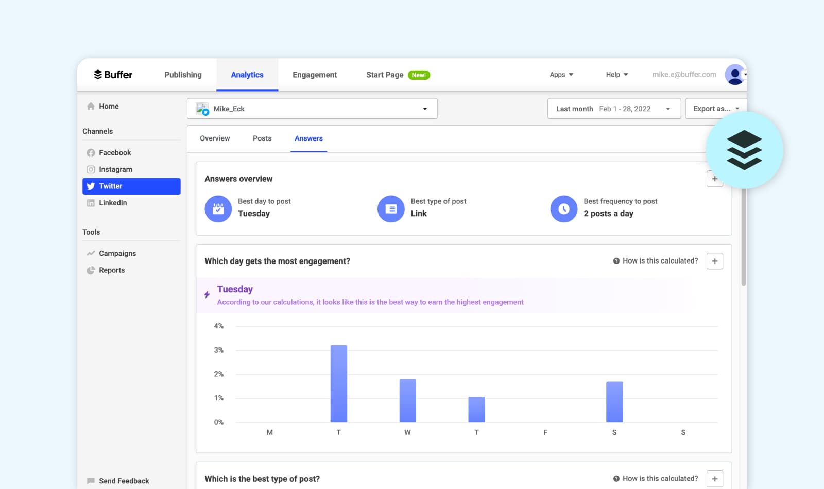Open How is this calculated for day engagement
The width and height of the screenshot is (824, 489).
(x=656, y=261)
